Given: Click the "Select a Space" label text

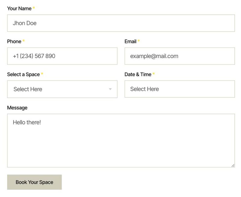Looking at the screenshot, I should click(23, 74).
